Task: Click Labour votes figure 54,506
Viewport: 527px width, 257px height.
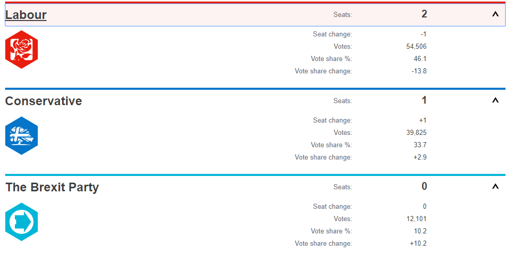Action: coord(416,46)
